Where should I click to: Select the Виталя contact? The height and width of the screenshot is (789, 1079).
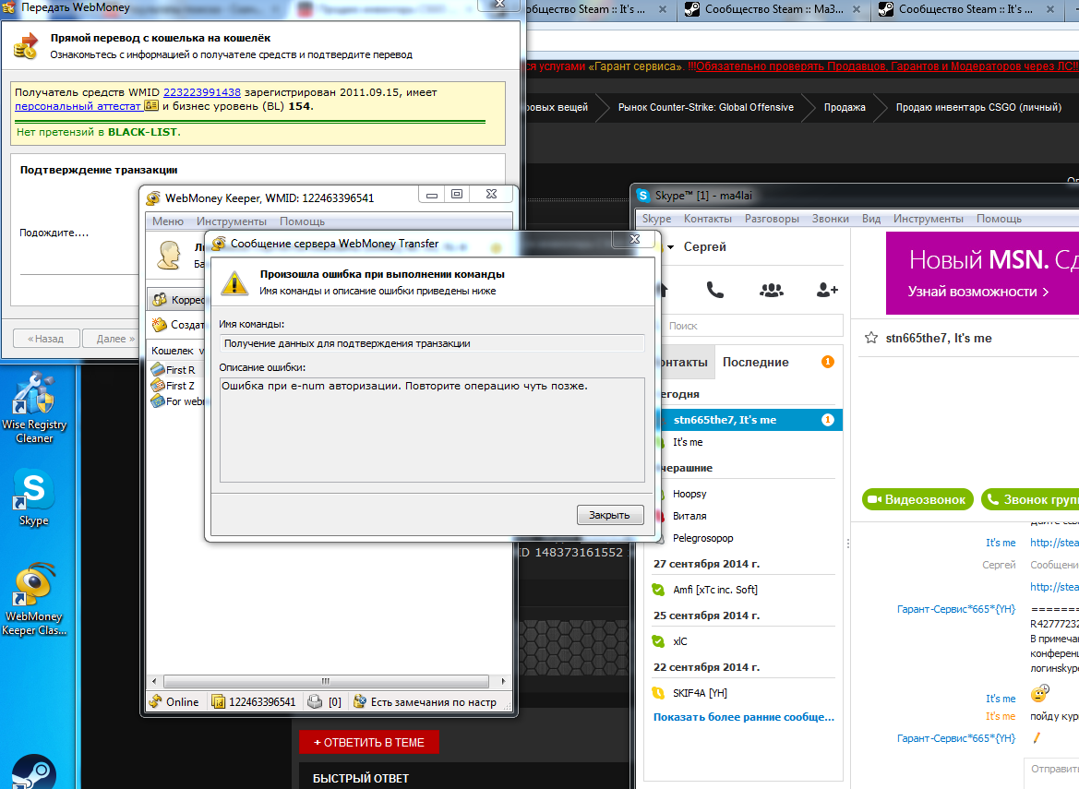689,516
